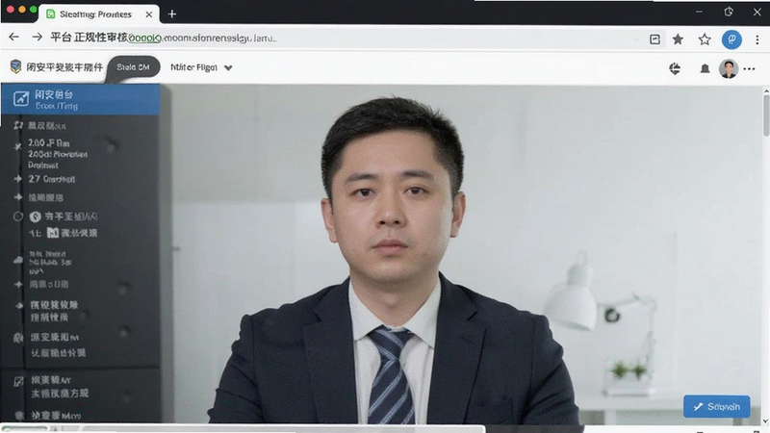Screen dimensions: 770x433
Task: Click the share page icon in address bar
Action: click(x=654, y=39)
